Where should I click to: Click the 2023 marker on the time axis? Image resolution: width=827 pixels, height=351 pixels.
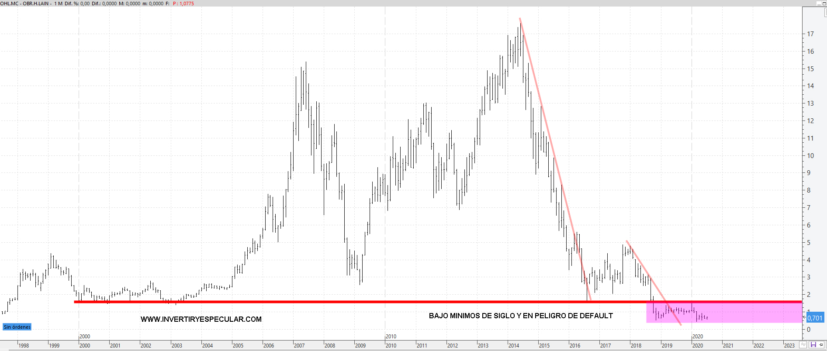(789, 345)
